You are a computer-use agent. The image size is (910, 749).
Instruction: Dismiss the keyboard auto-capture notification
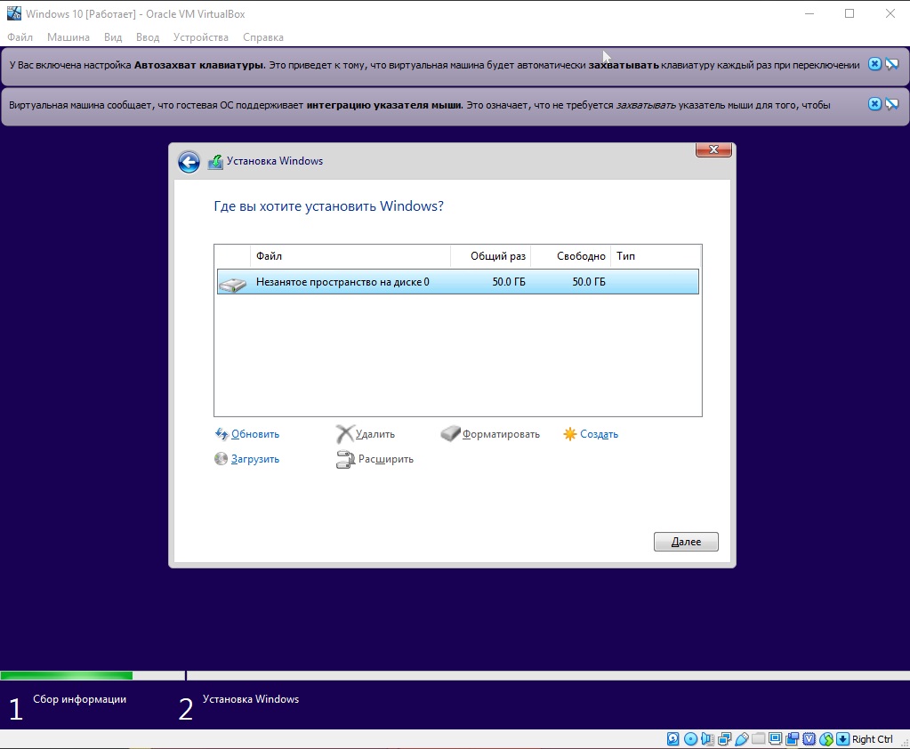pyautogui.click(x=874, y=64)
